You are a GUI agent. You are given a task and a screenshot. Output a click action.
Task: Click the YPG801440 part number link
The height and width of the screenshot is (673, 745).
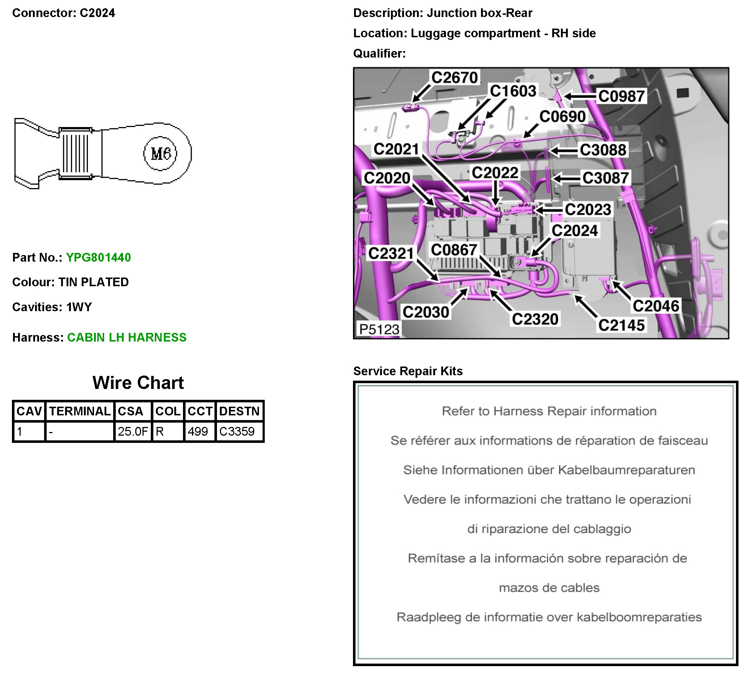[x=98, y=257]
